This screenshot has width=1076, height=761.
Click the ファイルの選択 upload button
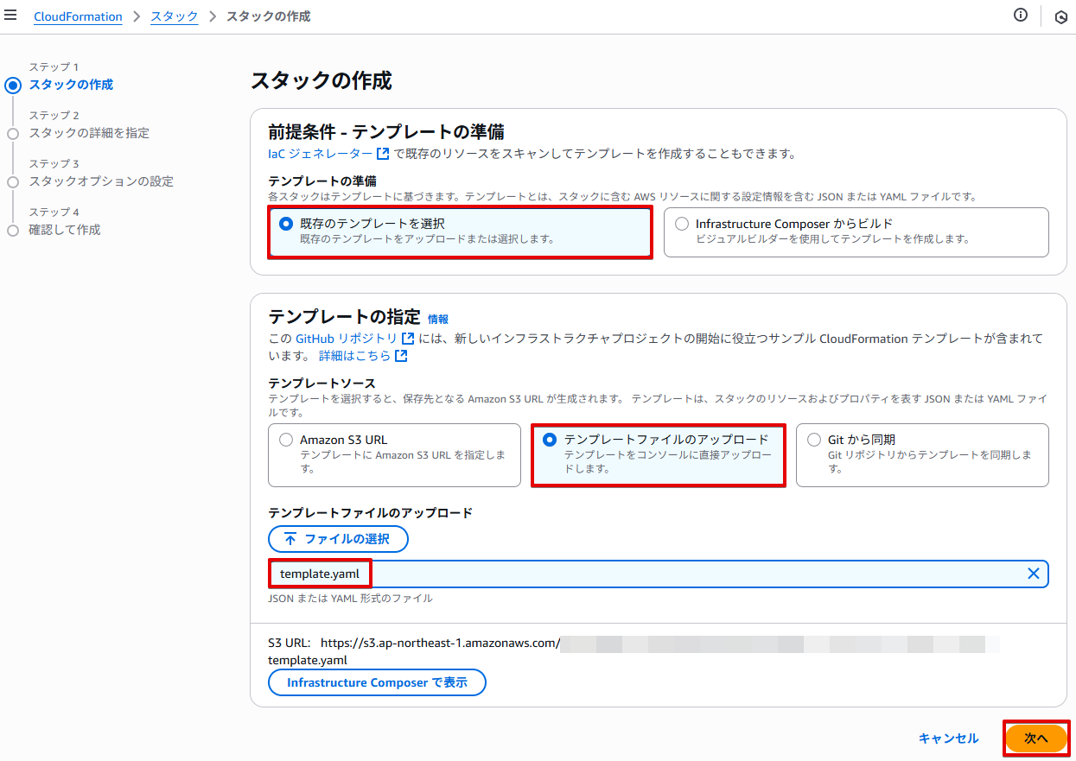(338, 539)
